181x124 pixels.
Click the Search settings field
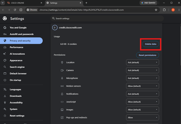tap(107, 19)
